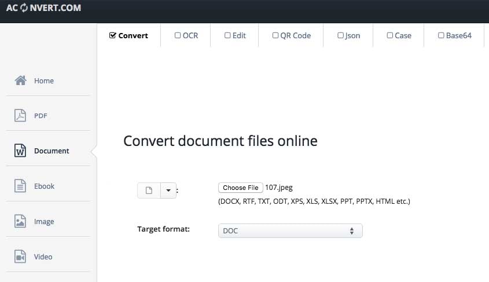
Task: Check the OCR checkbox
Action: pos(178,35)
